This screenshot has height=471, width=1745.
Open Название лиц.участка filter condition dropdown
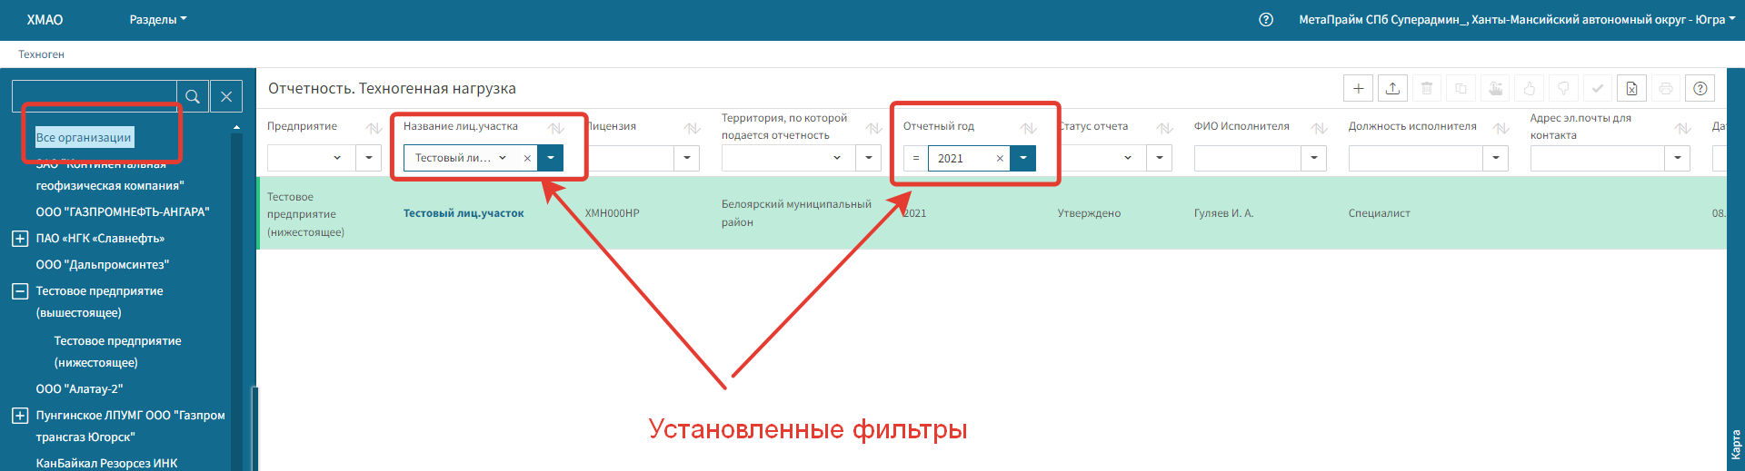[x=551, y=158]
